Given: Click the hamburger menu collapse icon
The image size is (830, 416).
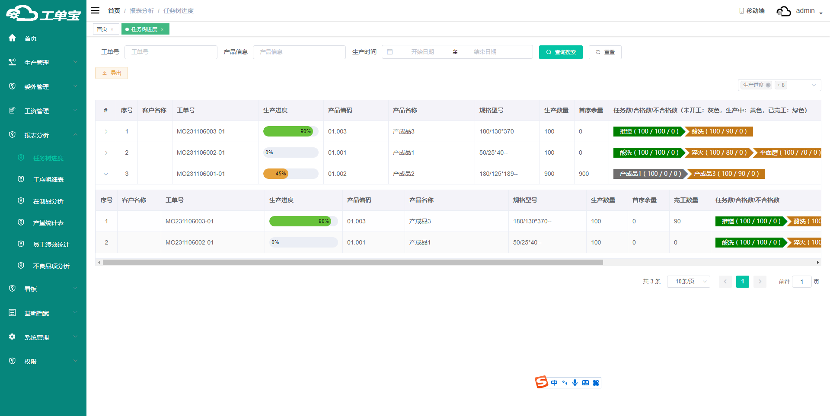Looking at the screenshot, I should 95,10.
